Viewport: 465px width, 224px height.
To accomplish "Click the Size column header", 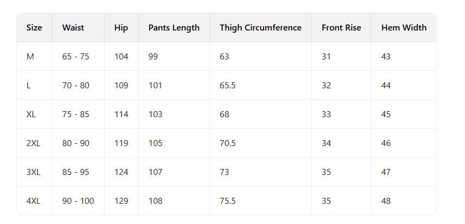I will click(x=34, y=28).
